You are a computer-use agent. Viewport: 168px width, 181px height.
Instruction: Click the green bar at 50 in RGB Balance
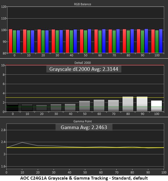click(x=86, y=42)
